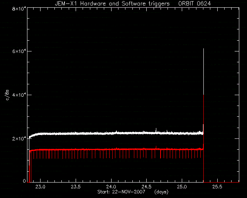247x198 pixels.
Task: Click the 25.0 x-axis tick label
Action: point(182,187)
